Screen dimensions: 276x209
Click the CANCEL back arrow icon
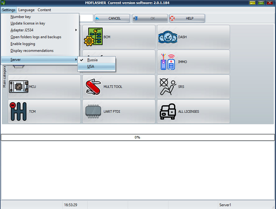click(97, 18)
